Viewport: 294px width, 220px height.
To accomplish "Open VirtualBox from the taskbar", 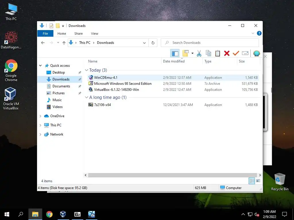I will pos(63,214).
